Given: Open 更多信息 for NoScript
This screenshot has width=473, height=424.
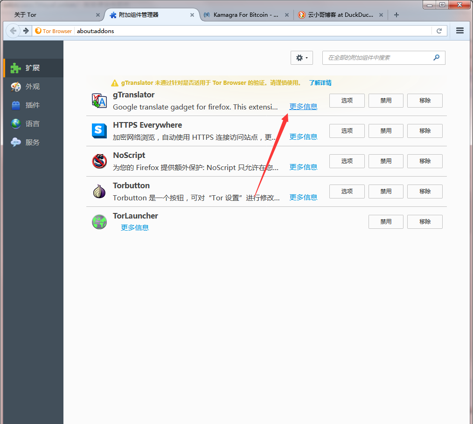Looking at the screenshot, I should 303,167.
